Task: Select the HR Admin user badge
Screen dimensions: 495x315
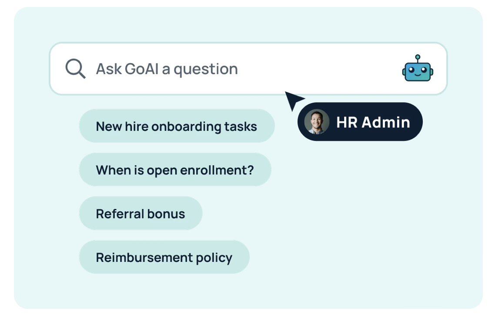Action: click(x=360, y=121)
